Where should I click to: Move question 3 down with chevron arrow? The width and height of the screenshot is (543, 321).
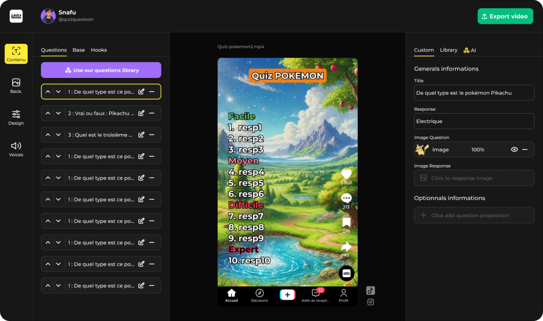click(58, 135)
